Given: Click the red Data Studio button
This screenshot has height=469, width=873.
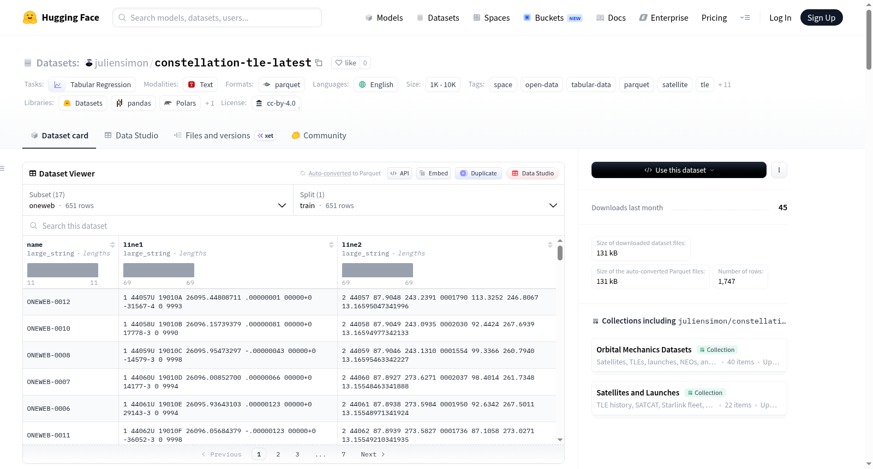Looking at the screenshot, I should point(533,173).
